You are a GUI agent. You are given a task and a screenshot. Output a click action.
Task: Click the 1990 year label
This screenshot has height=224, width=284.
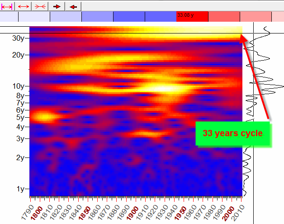point(219,212)
